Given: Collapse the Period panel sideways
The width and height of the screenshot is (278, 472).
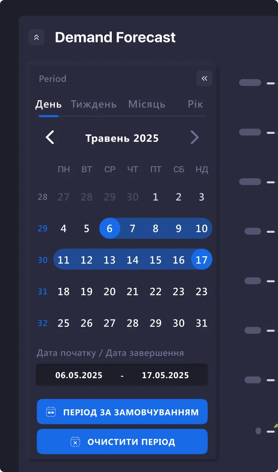Looking at the screenshot, I should coord(204,78).
